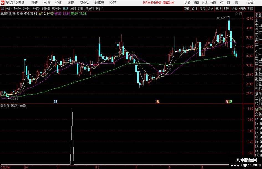Click the 通达信 red logo icon

(x=2, y=3)
